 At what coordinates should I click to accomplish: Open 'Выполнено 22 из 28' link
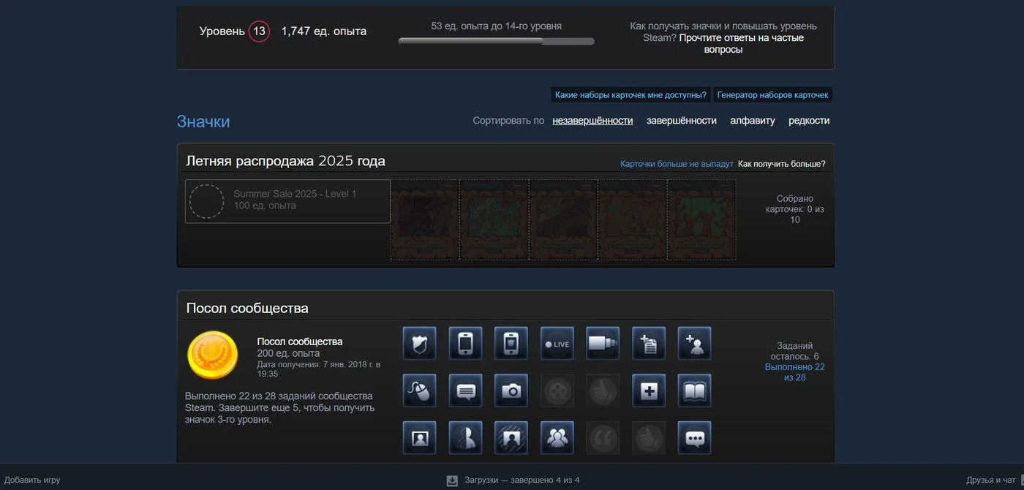[x=795, y=372]
